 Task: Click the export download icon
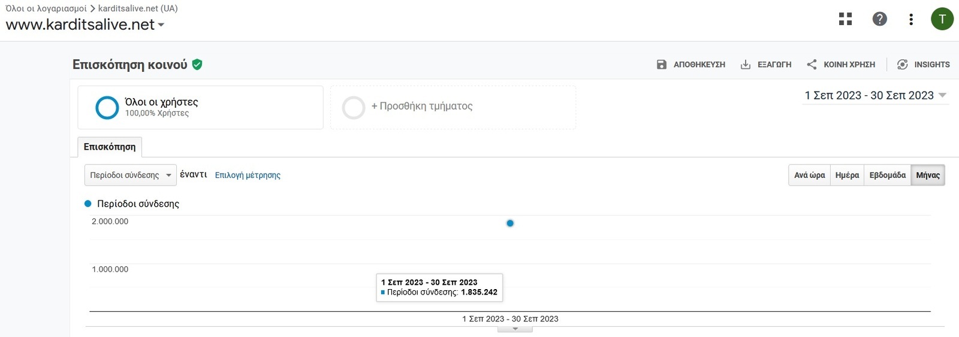pos(746,65)
